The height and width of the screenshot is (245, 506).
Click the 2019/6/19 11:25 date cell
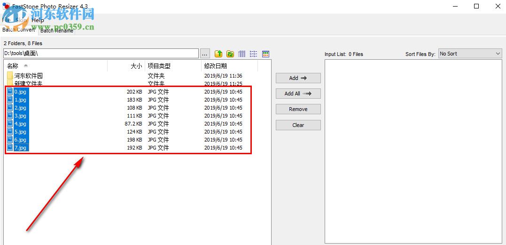[223, 84]
